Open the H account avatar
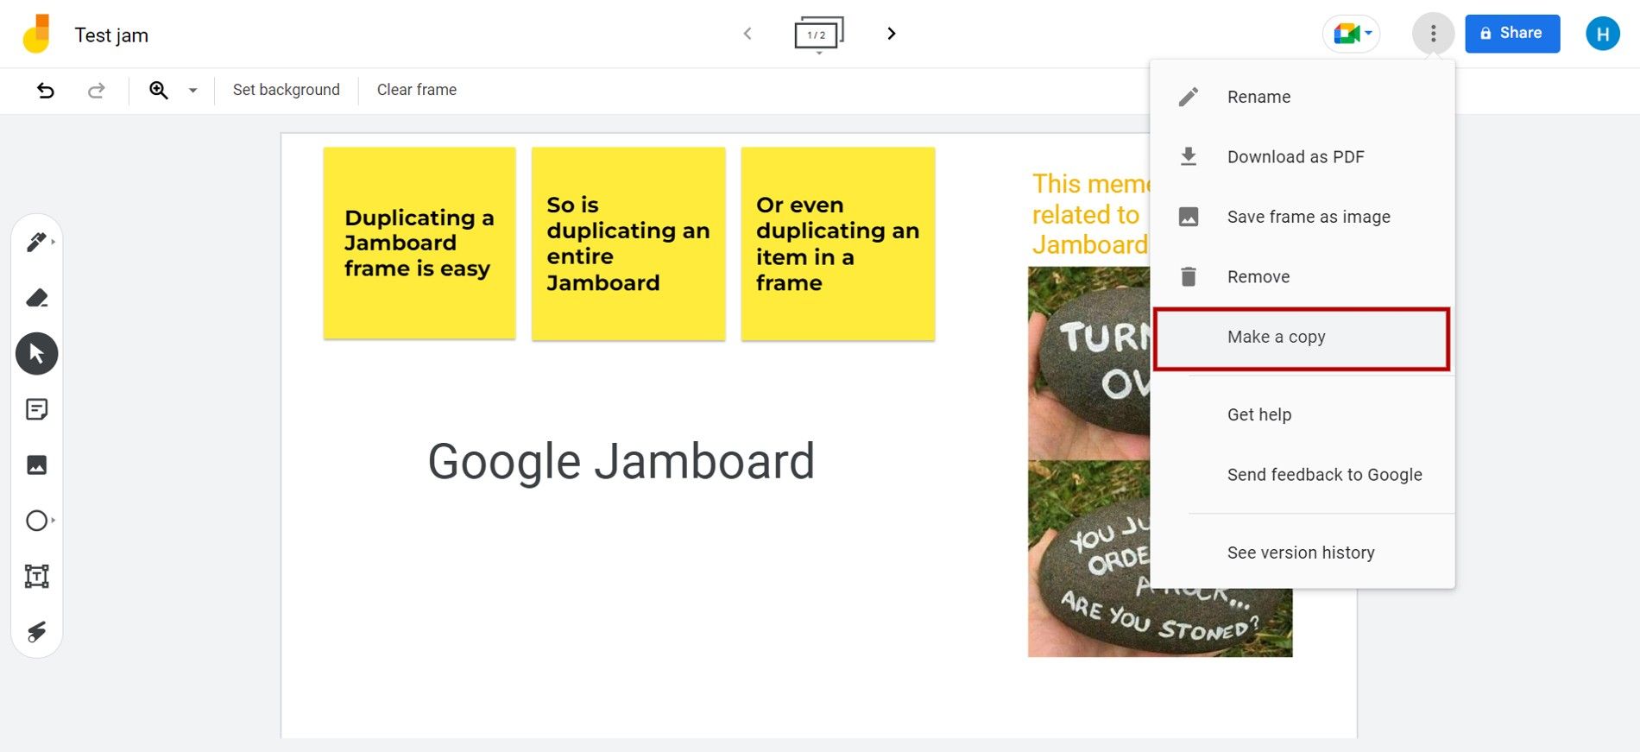1640x752 pixels. [1603, 34]
